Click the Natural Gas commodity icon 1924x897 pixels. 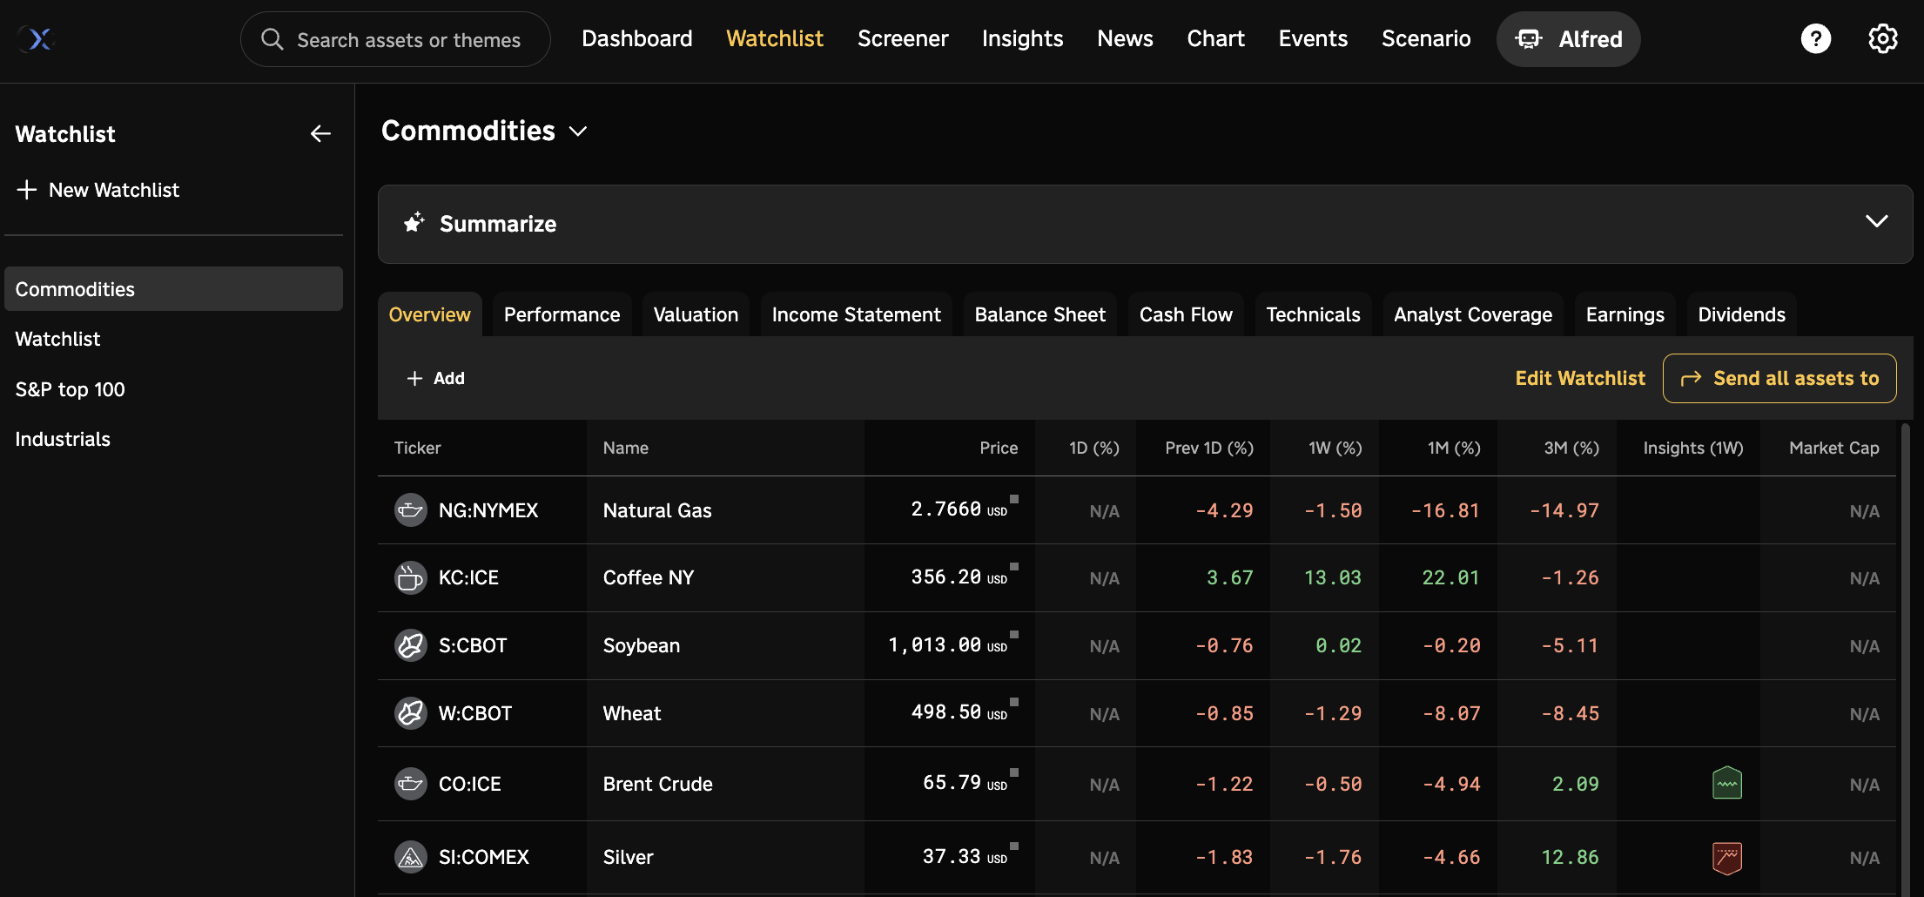coord(410,510)
